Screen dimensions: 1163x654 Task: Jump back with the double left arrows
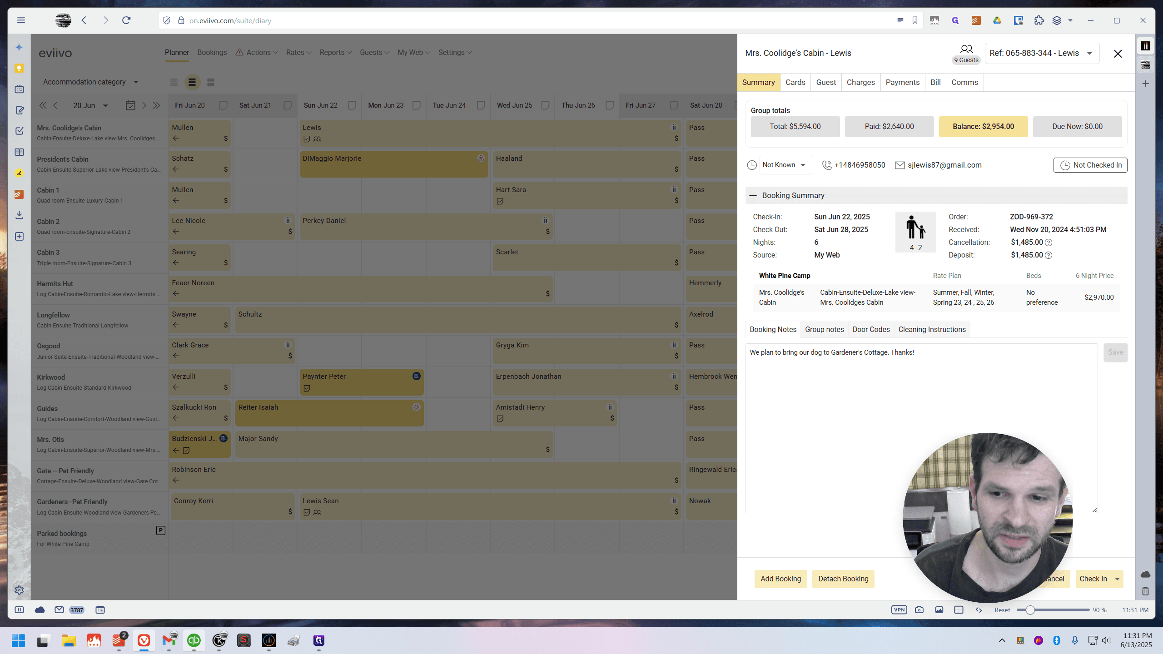pyautogui.click(x=43, y=105)
